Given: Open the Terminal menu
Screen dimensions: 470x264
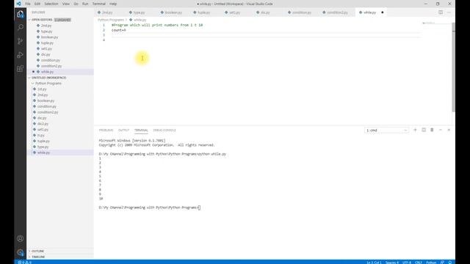Looking at the screenshot, I should [99, 4].
